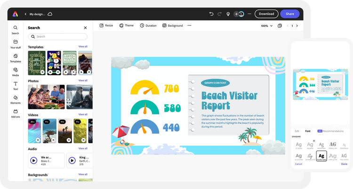
Task: Open Templates in the left sidebar
Action: point(16,58)
